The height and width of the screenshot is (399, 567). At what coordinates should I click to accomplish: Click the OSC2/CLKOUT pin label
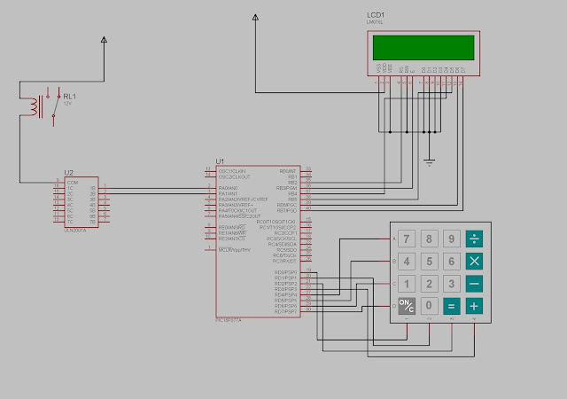(234, 177)
